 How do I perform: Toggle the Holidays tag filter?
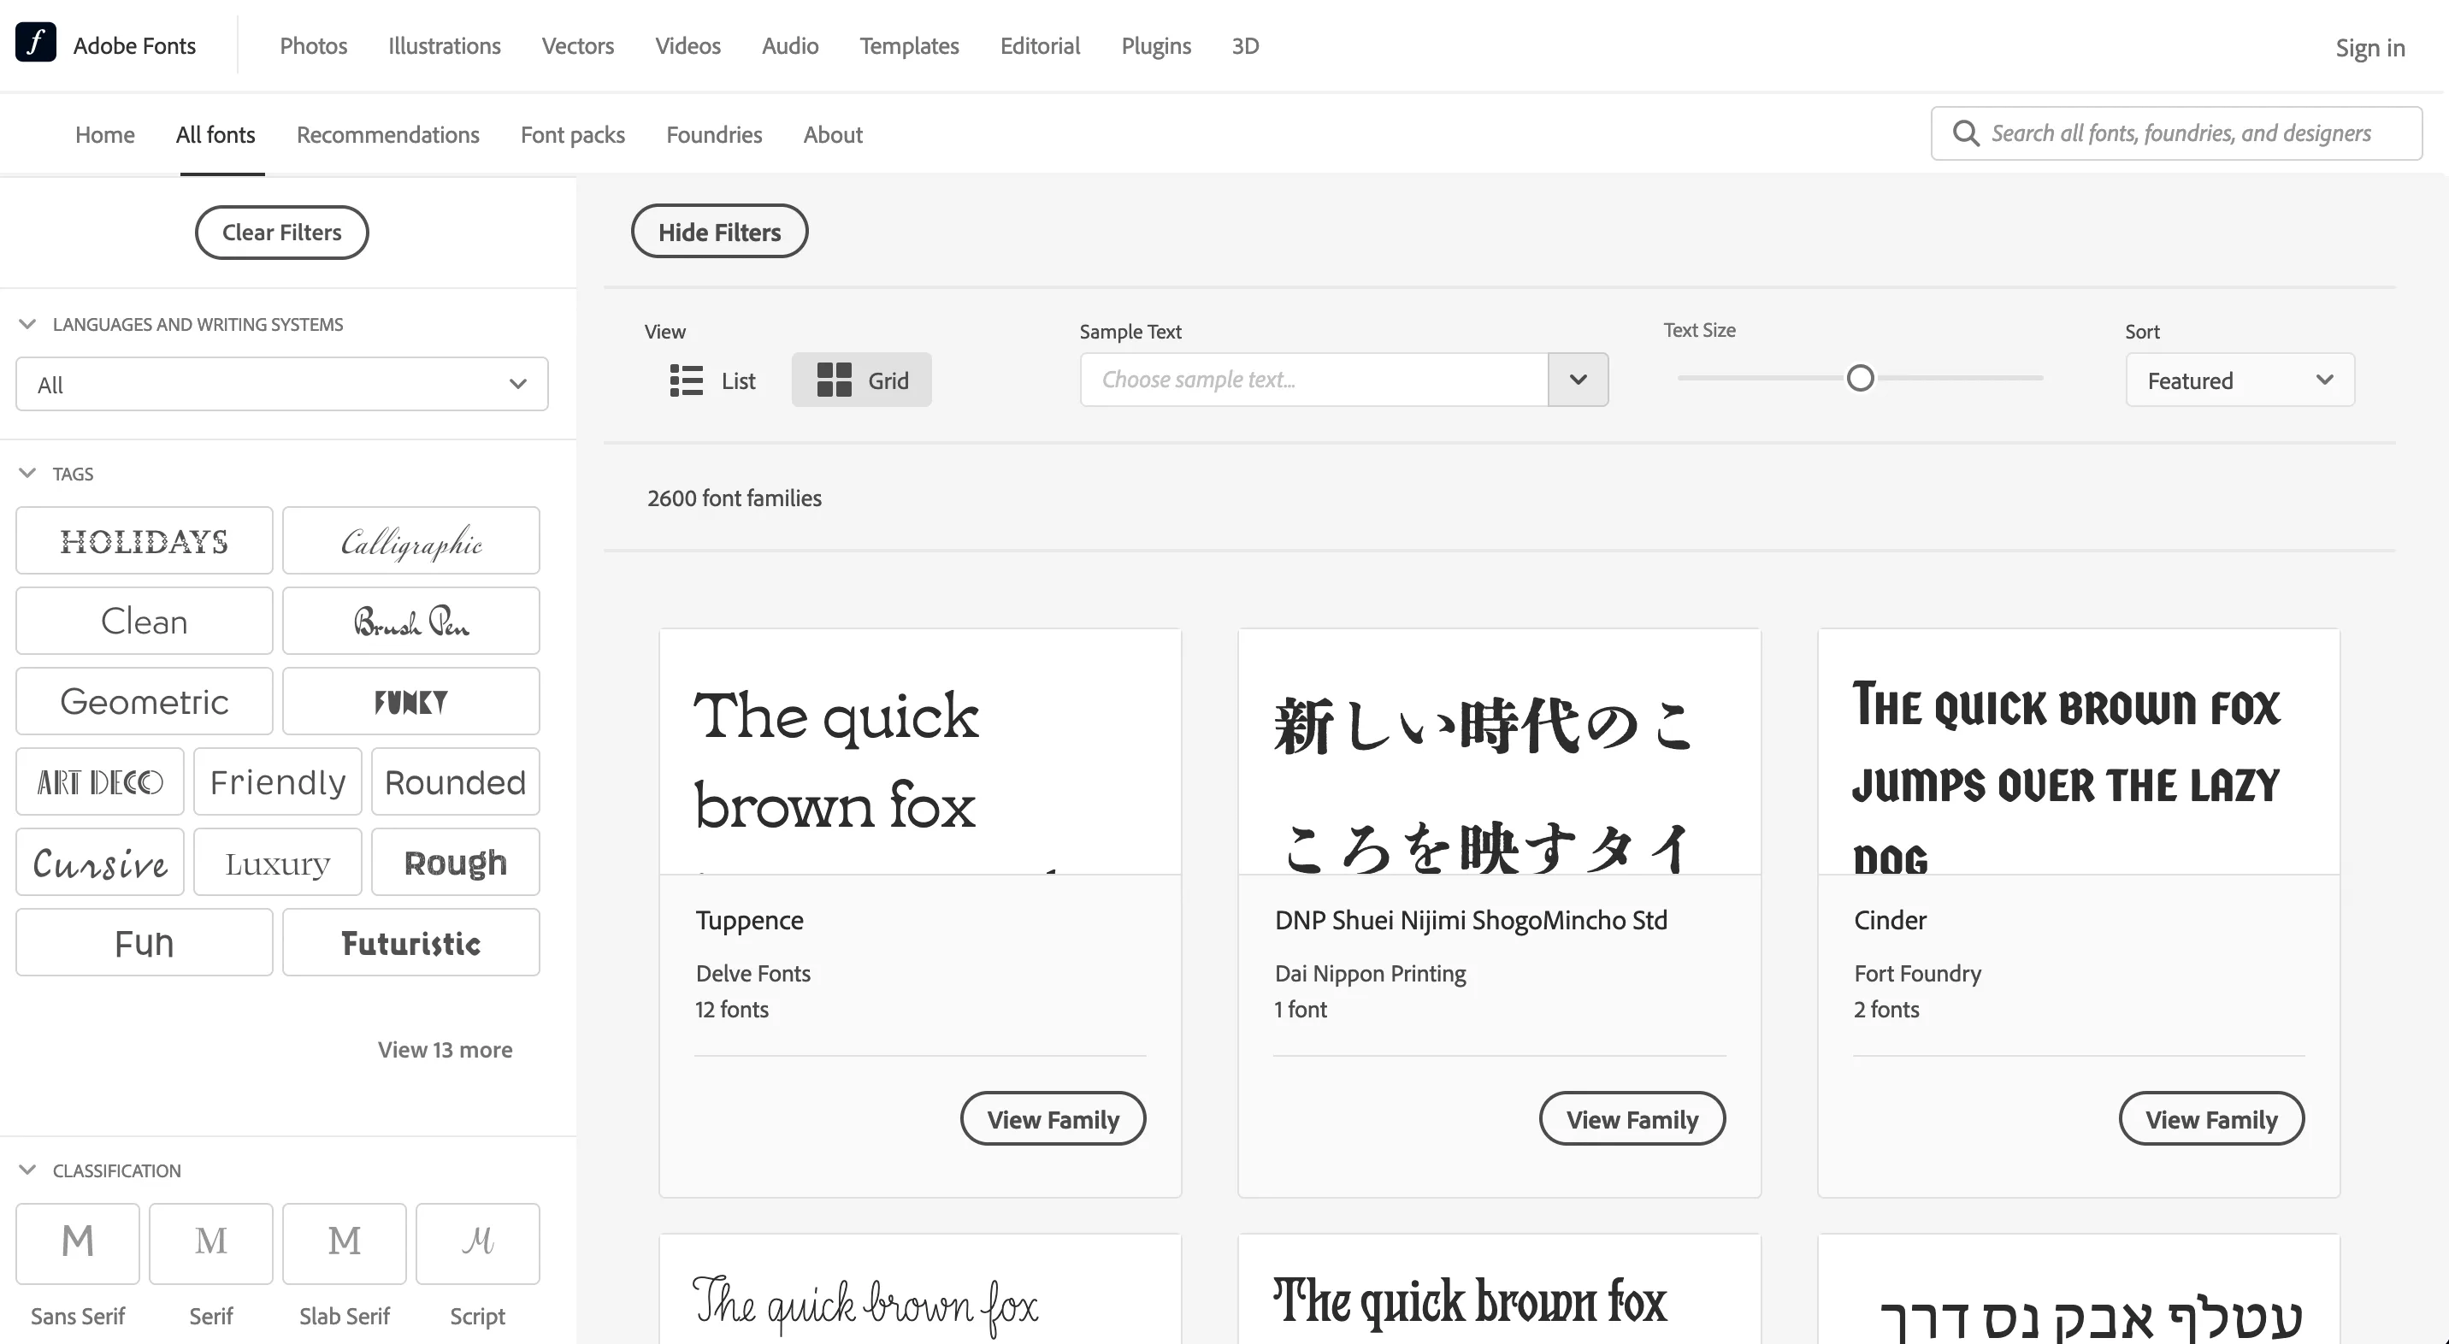(x=145, y=541)
